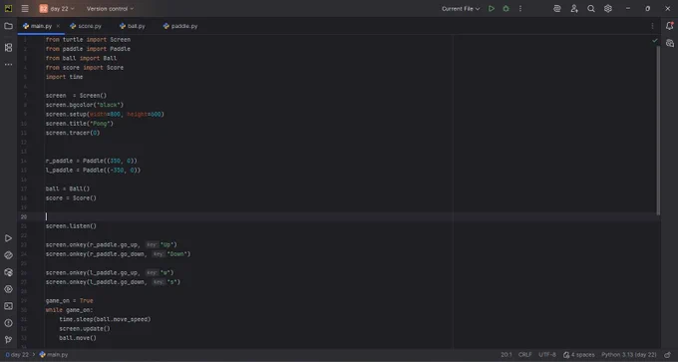Close the main.py tab
This screenshot has width=678, height=362.
(x=58, y=26)
